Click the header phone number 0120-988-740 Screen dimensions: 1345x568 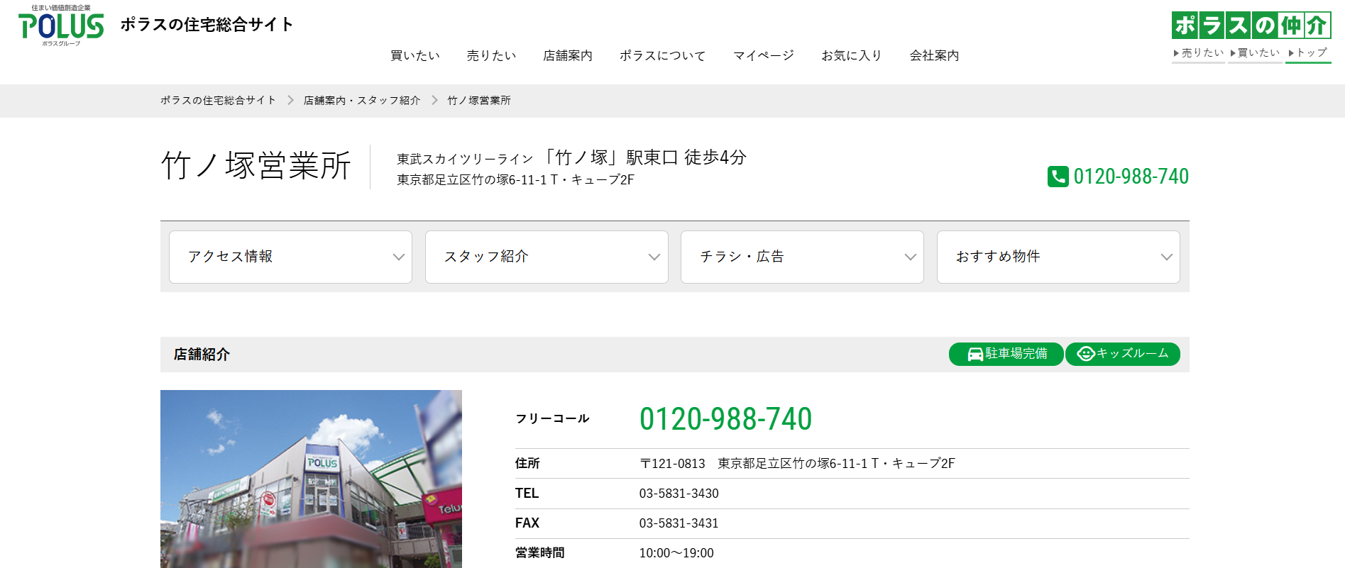tap(1131, 177)
